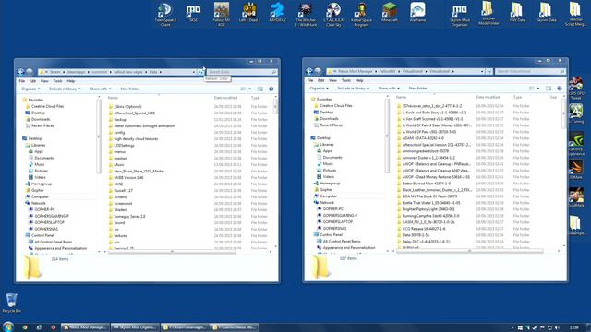Screen dimensions: 591x332
Task: Select the meshes folder in the Data window
Action: 121,159
